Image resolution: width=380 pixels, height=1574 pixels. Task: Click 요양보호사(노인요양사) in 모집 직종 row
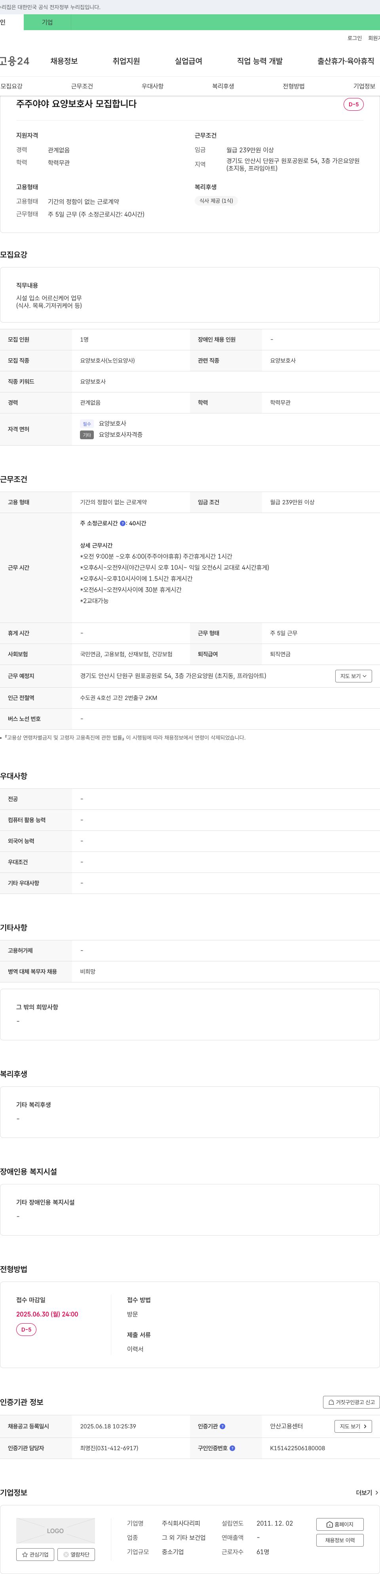click(x=107, y=361)
